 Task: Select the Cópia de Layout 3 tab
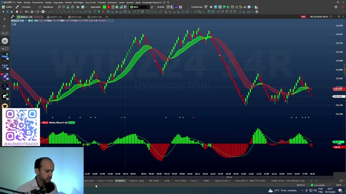tap(222, 181)
